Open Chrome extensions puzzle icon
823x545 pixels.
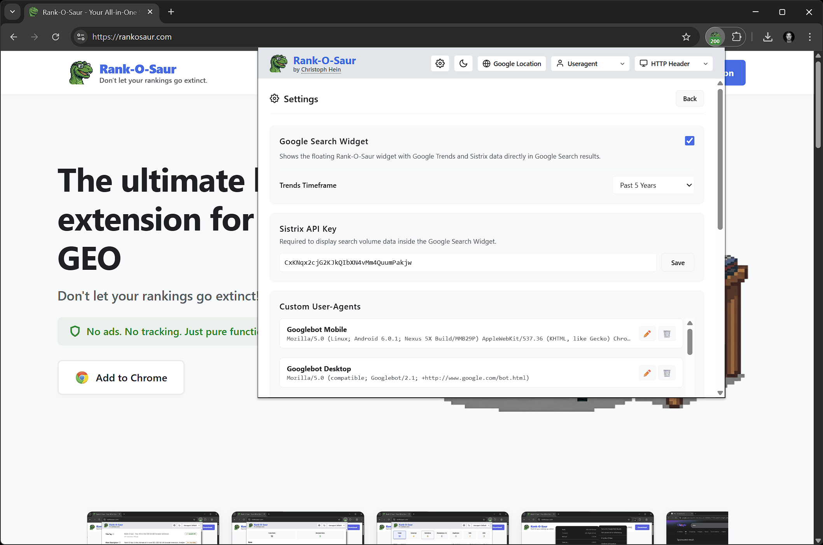(736, 37)
